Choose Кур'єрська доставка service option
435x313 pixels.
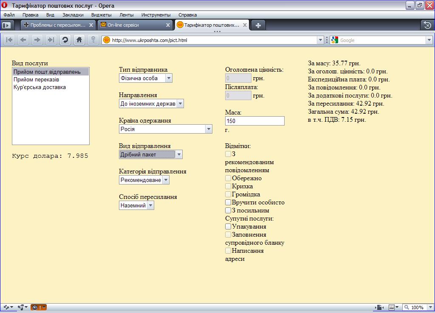click(40, 87)
